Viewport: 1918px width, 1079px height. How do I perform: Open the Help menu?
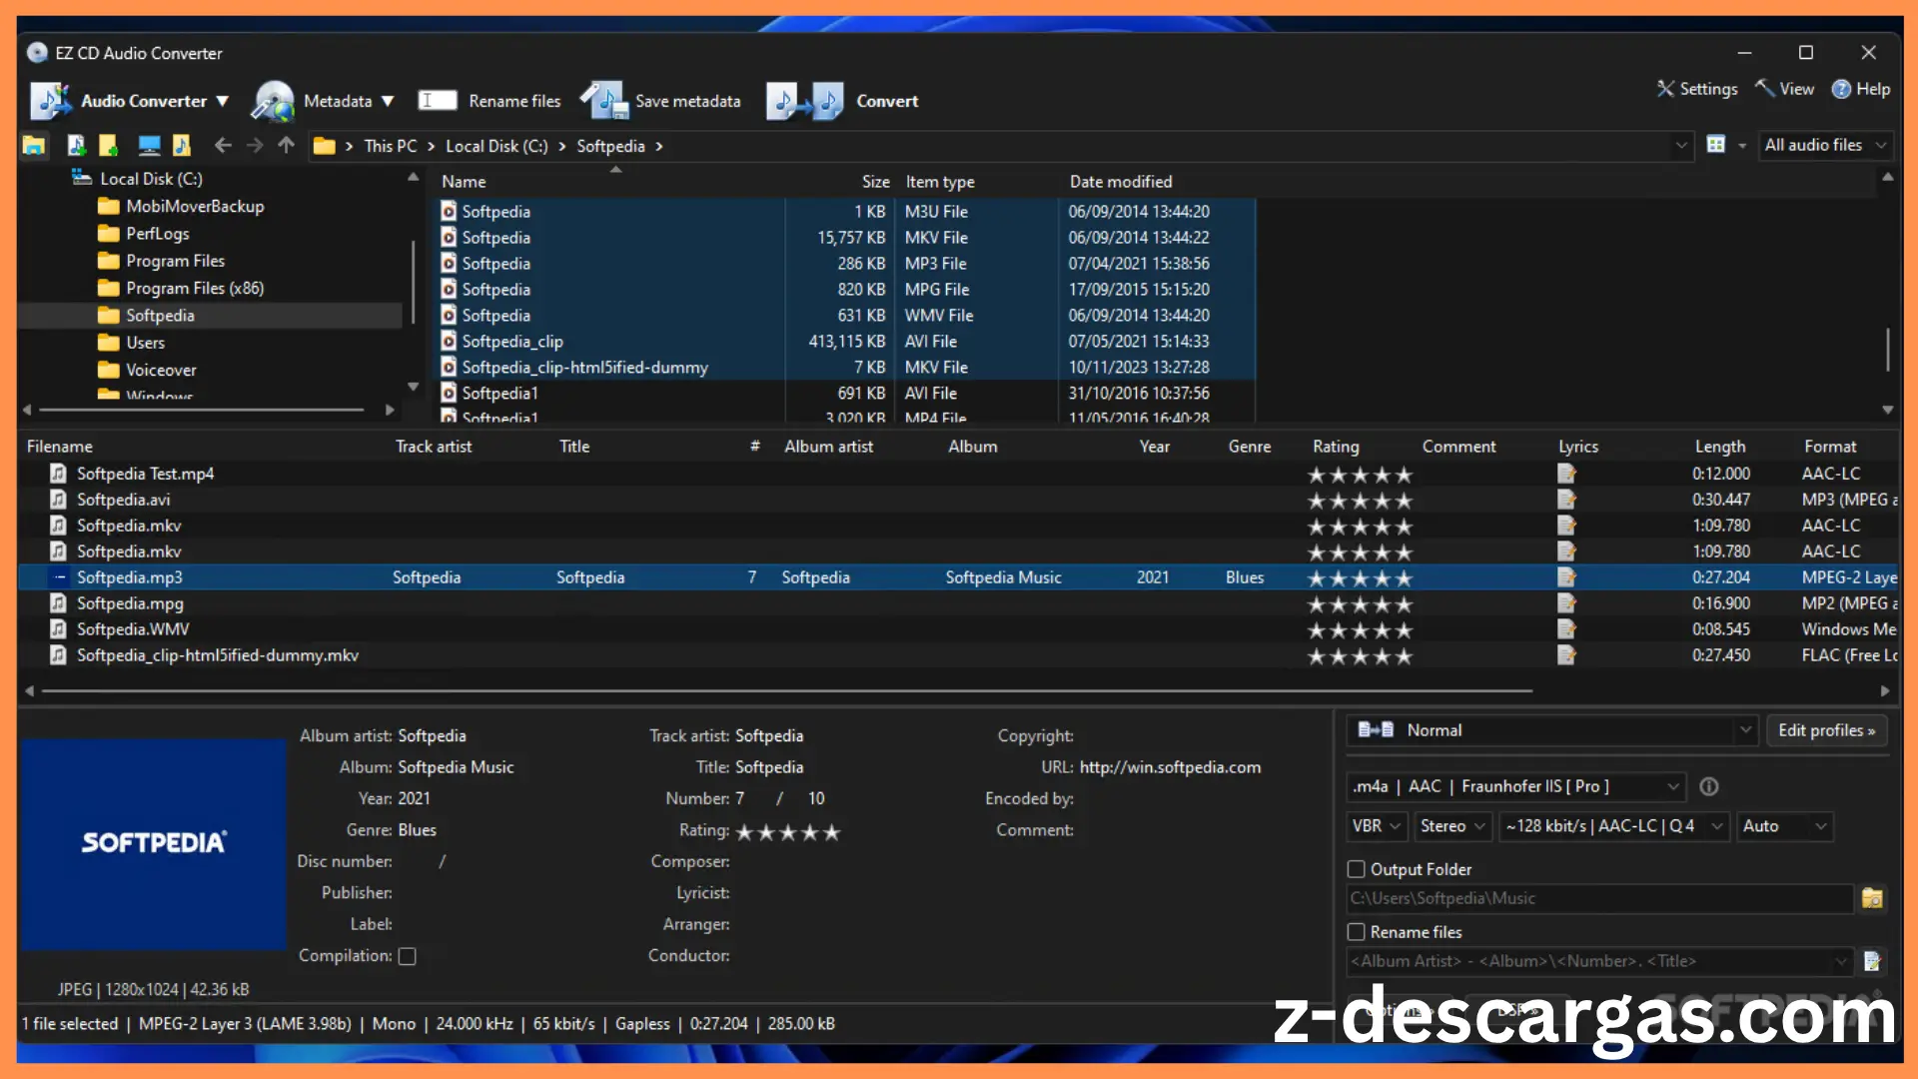coord(1861,89)
